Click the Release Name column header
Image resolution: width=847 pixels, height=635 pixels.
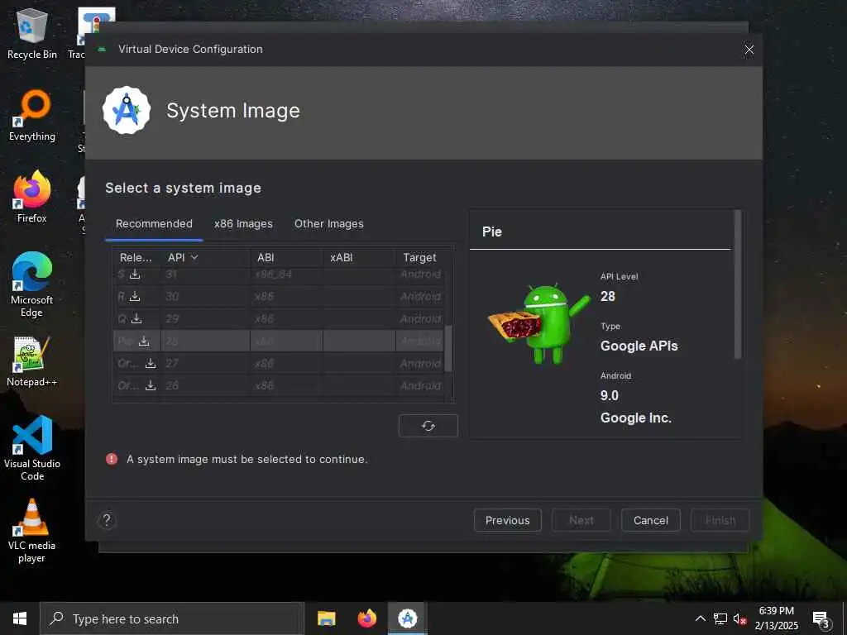tap(136, 258)
